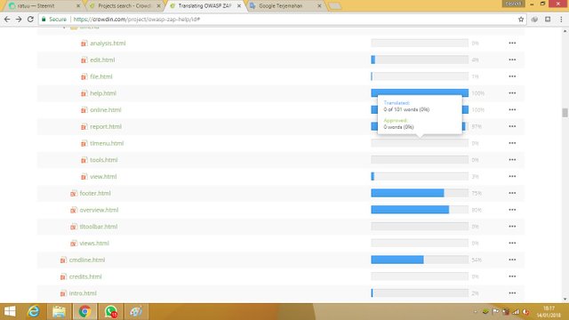The width and height of the screenshot is (569, 320).
Task: Click the Chrome icon in the taskbar
Action: coord(85,312)
